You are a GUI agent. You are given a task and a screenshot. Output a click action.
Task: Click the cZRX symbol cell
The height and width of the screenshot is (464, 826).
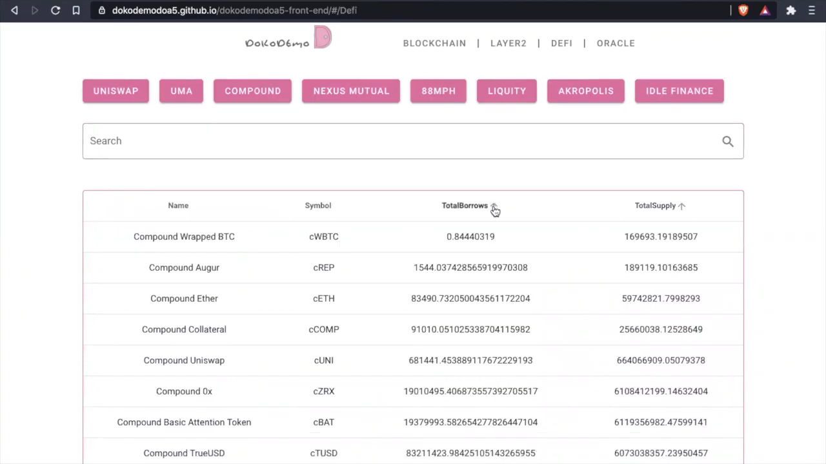click(x=324, y=391)
